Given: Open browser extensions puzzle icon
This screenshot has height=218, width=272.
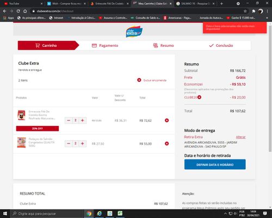Looking at the screenshot, I should [x=254, y=11].
